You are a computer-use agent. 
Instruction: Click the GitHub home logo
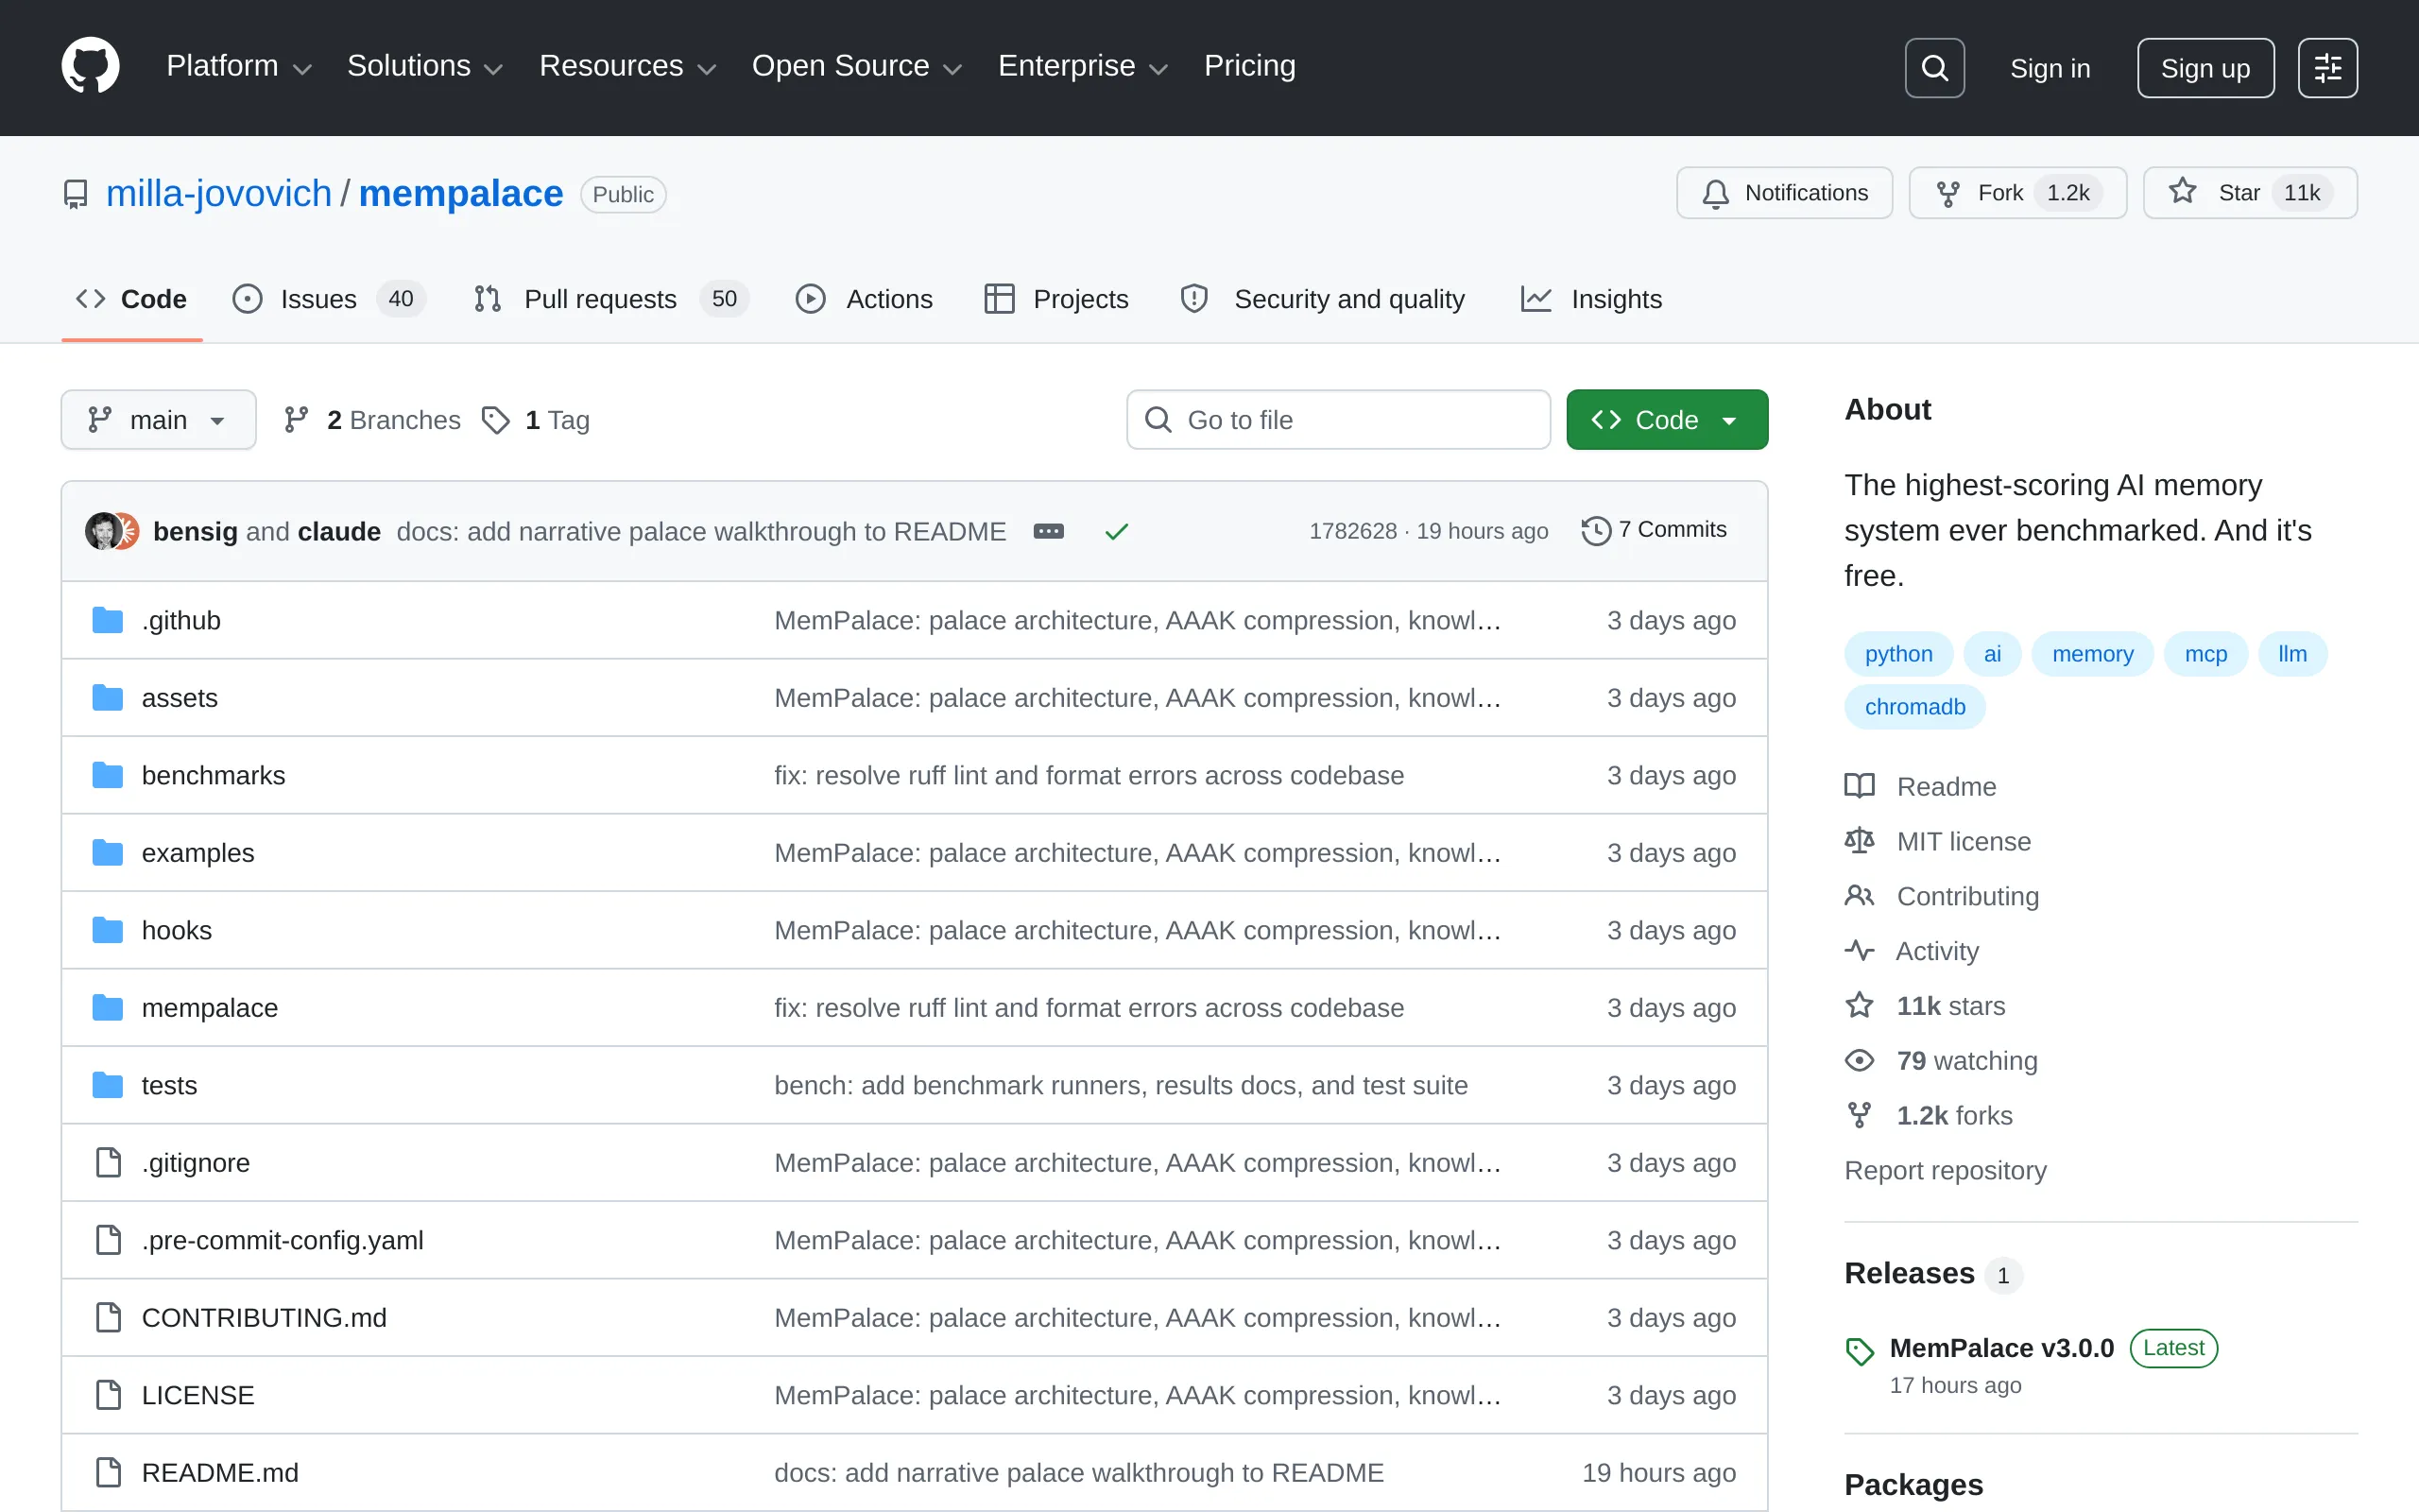(x=90, y=66)
